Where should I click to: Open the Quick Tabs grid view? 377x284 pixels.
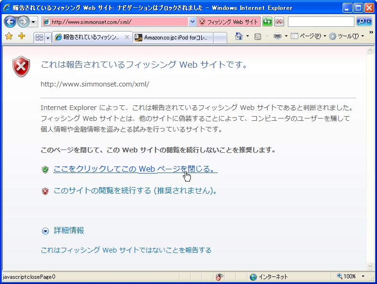[39, 38]
